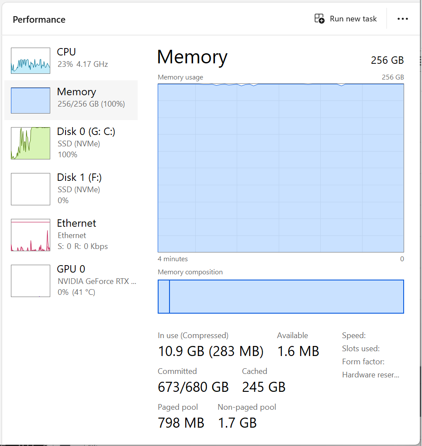Click the Performance page heading
The image size is (422, 446).
click(39, 20)
